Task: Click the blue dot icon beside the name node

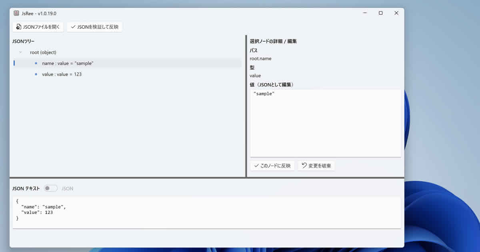Action: 36,63
